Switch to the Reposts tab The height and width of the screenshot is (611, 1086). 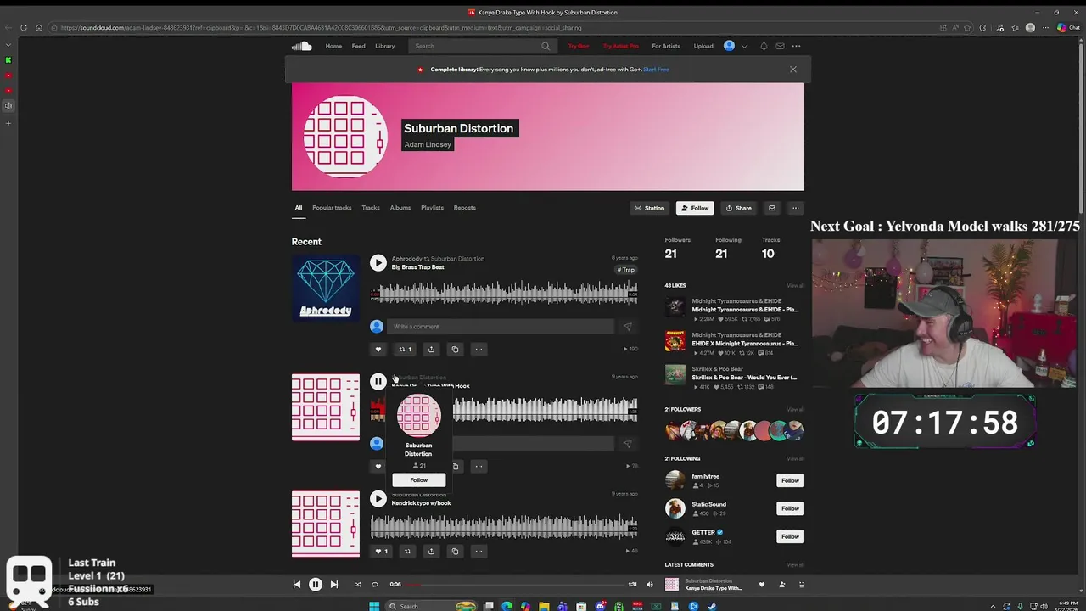[464, 208]
